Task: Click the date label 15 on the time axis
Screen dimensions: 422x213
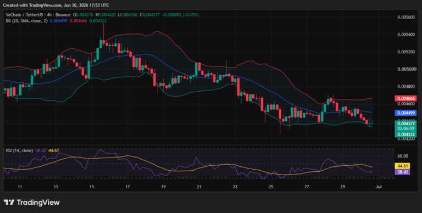Action: pos(92,187)
